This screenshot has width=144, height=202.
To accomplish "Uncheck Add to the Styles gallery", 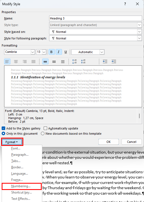I will coord(4,128).
